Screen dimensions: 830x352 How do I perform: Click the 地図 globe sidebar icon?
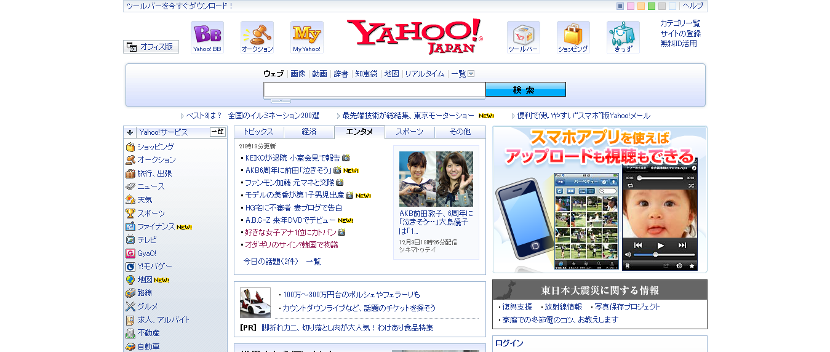click(130, 280)
